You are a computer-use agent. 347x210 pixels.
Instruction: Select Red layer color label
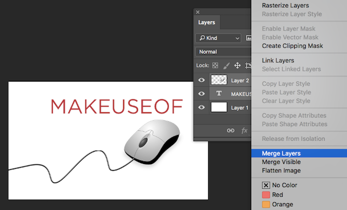[272, 195]
